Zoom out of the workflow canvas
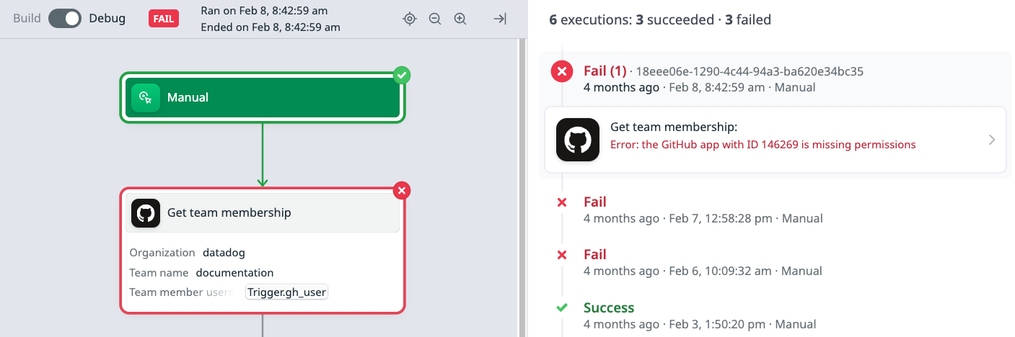Screen dimensions: 1015x337 click(435, 19)
